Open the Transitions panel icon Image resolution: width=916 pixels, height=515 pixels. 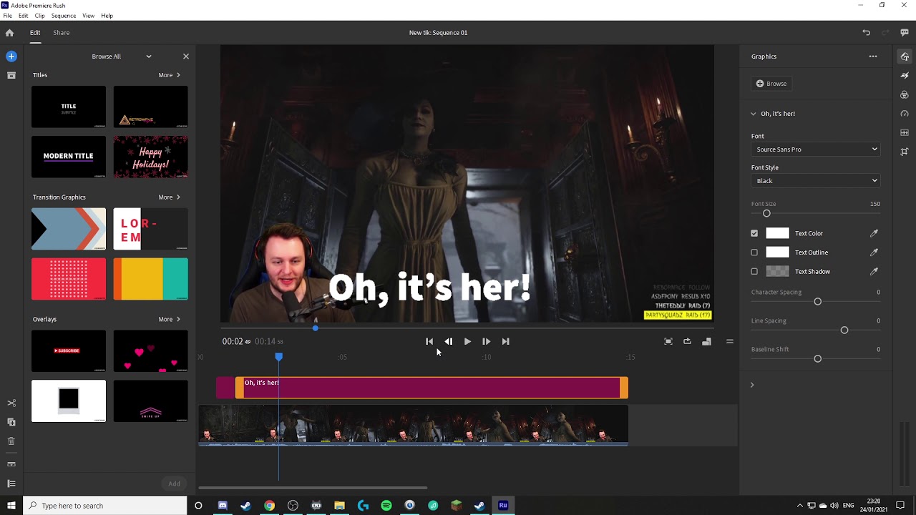905,75
